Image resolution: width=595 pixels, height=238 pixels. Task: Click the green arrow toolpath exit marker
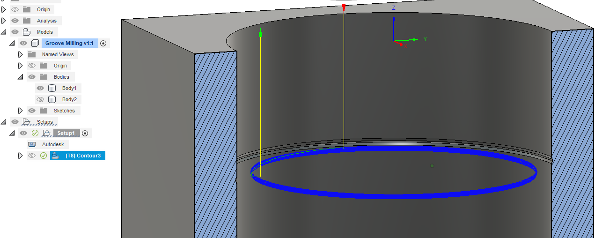(x=260, y=31)
